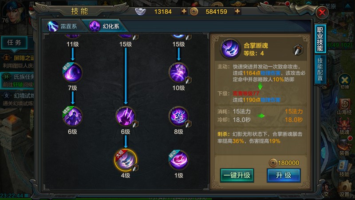The height and width of the screenshot is (200, 355).
Task: Select the level 6 purple claw skill
Action: click(126, 116)
